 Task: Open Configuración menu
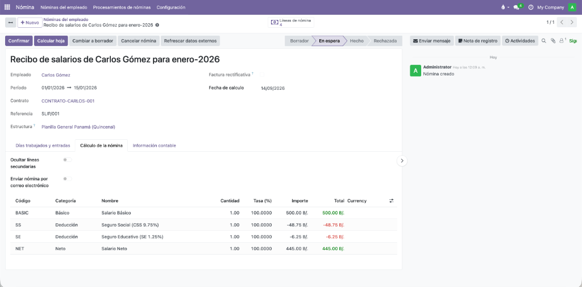[171, 7]
